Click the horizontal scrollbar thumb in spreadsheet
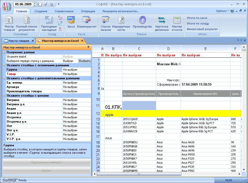Image resolution: width=248 pixels, height=183 pixels. pos(139,174)
